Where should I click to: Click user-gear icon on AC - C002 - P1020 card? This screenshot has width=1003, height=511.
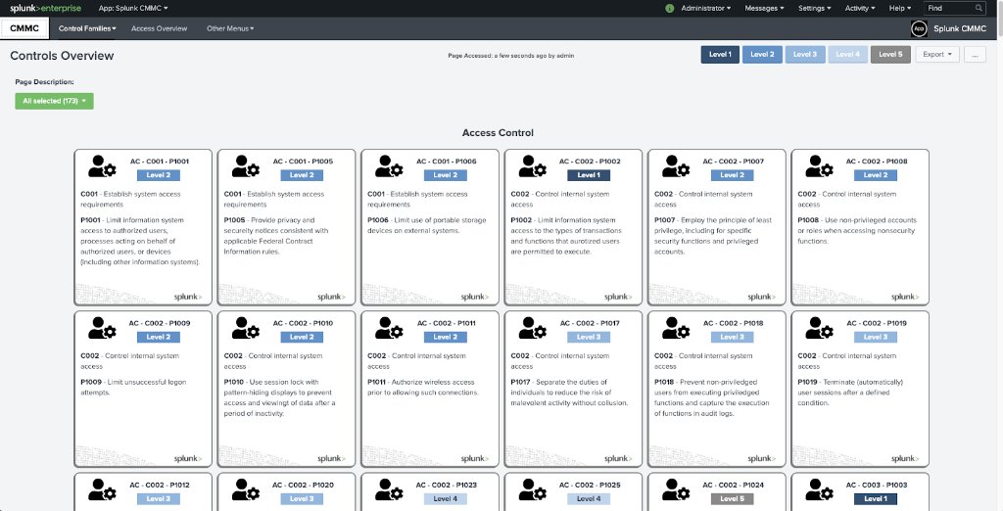click(x=245, y=489)
